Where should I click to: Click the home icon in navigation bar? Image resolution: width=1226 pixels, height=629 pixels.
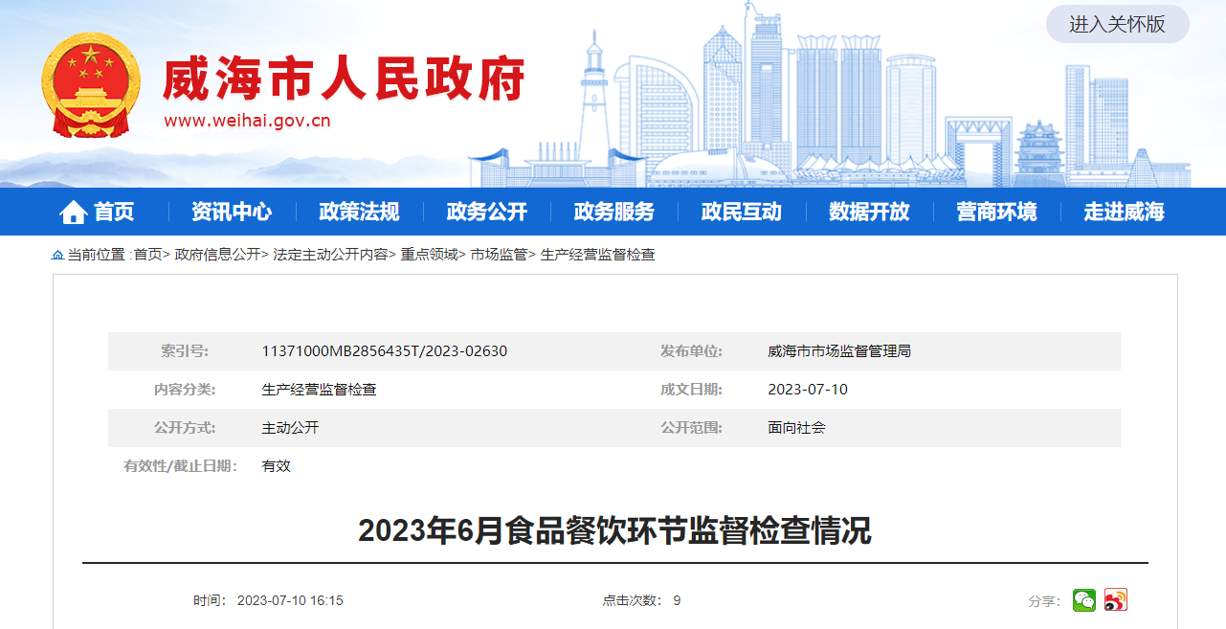click(74, 213)
